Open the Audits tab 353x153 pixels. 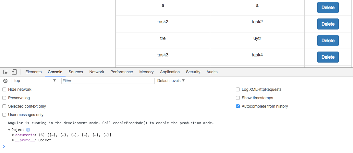(x=212, y=72)
